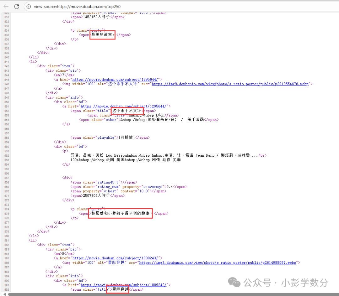Viewport: 339px width, 296px height.
Task: Click the horizontal scrollbar left arrow
Action: [4, 294]
